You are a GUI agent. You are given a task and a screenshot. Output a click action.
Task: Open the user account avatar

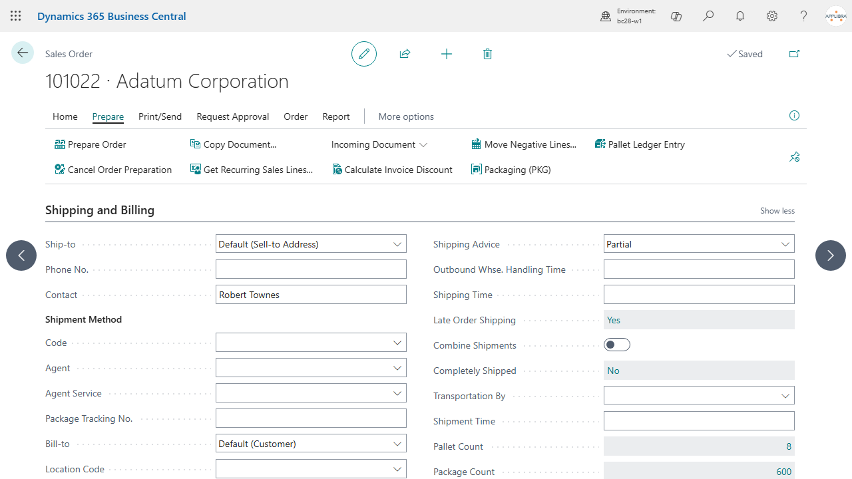pos(835,16)
